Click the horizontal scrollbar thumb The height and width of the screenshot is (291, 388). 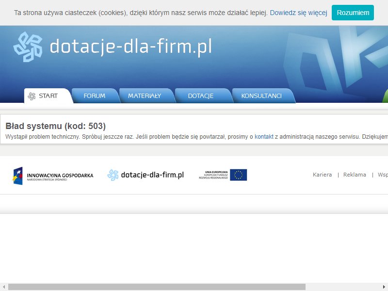157,287
